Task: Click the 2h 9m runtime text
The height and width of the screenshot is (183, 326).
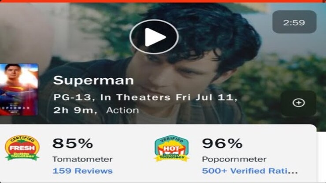Action: point(76,110)
